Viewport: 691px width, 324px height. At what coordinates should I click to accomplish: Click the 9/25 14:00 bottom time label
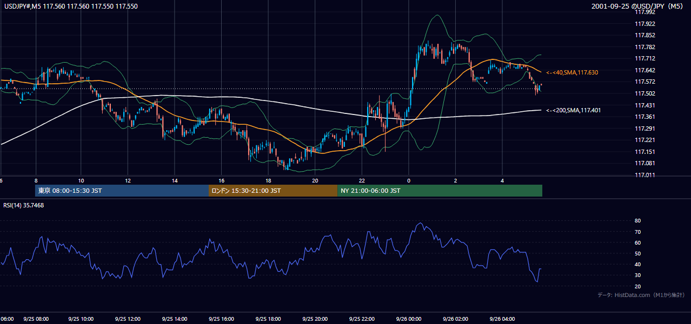click(175, 319)
